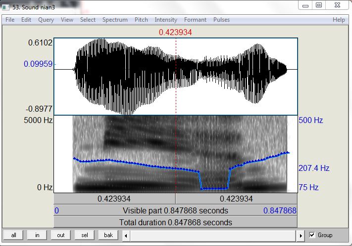Click the Praat app icon in title bar
Screen dimensions: 352x246
pos(5,7)
